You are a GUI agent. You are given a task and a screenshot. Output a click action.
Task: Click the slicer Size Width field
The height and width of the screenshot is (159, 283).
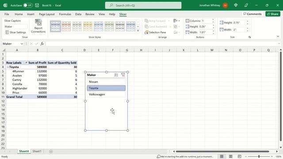tap(239, 30)
